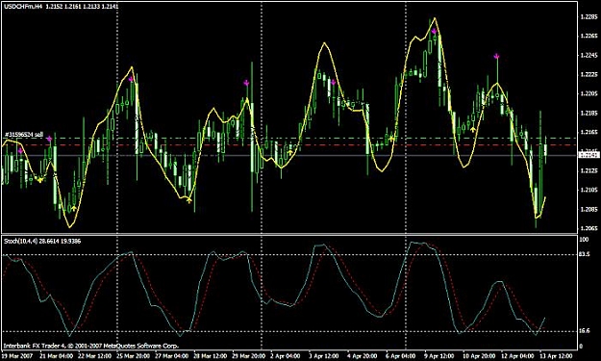Viewport: 601px width, 361px height.
Task: Click the magenta arrow at the highest chart peak near 1.2265
Action: (x=434, y=31)
